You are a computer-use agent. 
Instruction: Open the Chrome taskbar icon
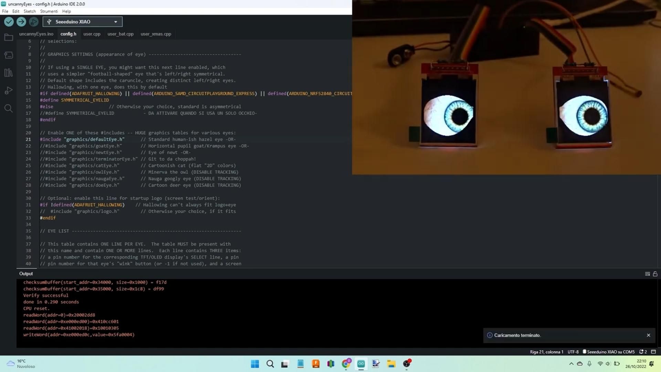pyautogui.click(x=346, y=364)
